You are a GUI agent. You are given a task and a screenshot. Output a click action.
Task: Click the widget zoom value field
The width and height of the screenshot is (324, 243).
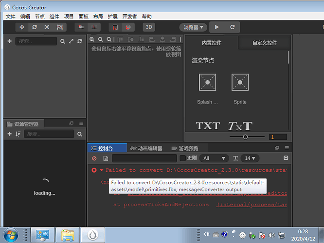tap(278, 137)
